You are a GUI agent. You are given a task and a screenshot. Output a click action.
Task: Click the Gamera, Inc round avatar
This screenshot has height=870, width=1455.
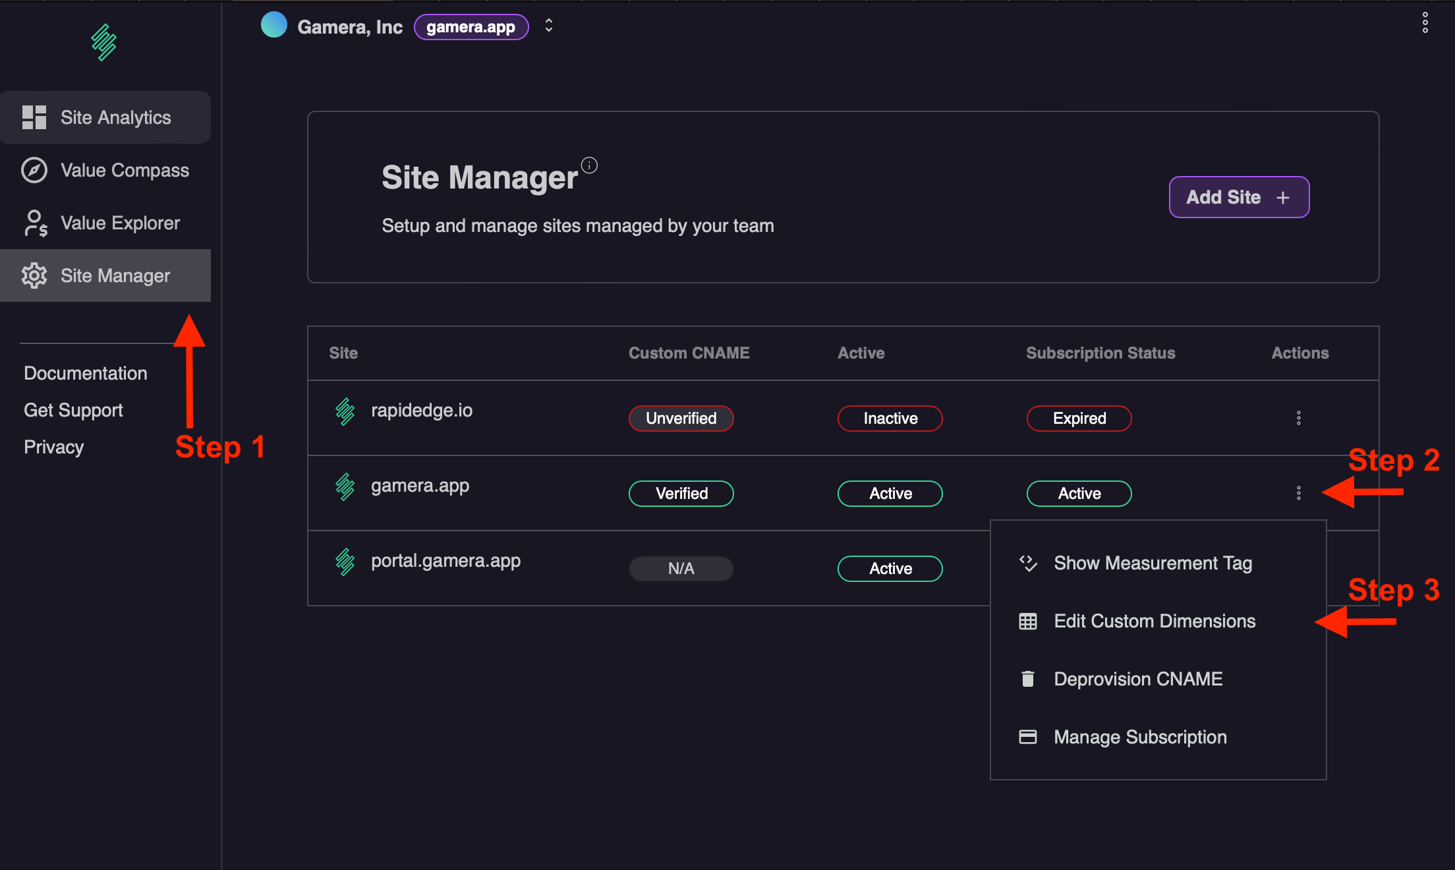coord(274,25)
